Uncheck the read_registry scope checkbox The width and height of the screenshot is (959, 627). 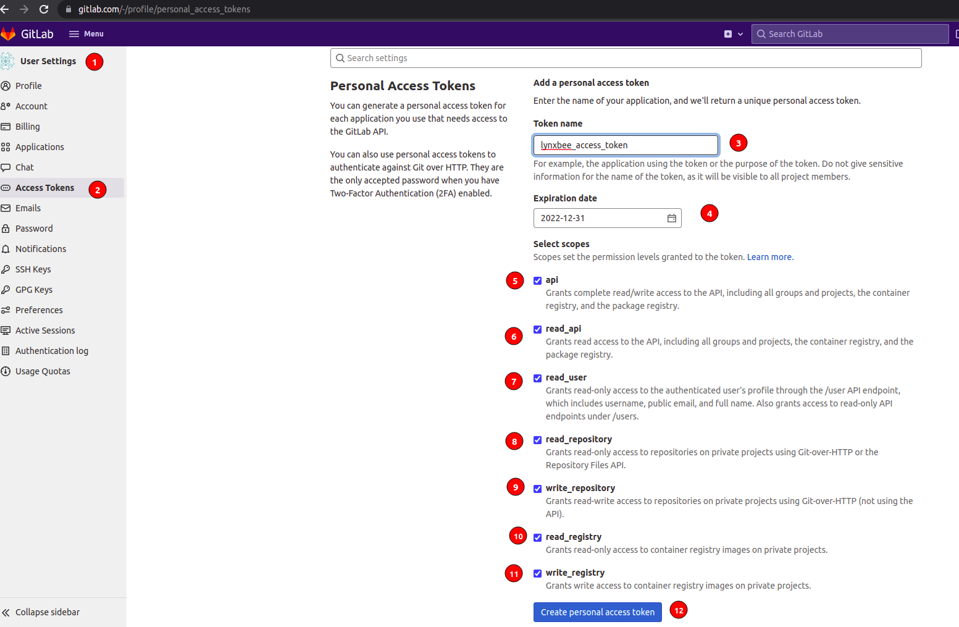click(537, 537)
